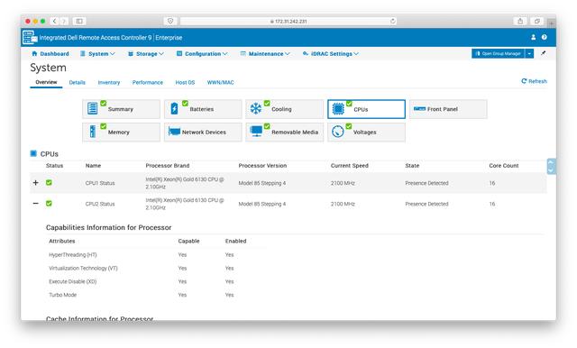This screenshot has height=348, width=577.
Task: Click the browser address bar
Action: (x=288, y=22)
